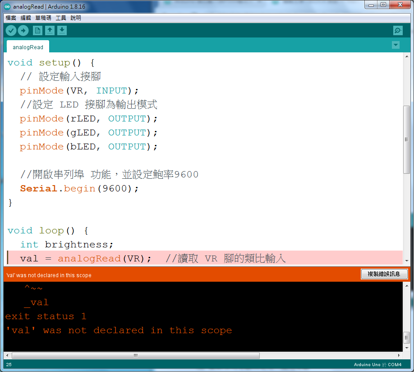The image size is (414, 372).
Task: Click 'exit status 1' in console
Action: click(46, 316)
